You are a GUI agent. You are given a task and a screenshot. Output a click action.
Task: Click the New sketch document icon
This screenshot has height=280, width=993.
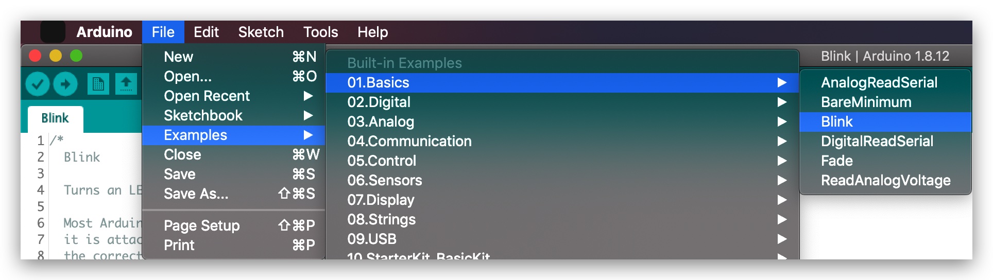tap(98, 84)
